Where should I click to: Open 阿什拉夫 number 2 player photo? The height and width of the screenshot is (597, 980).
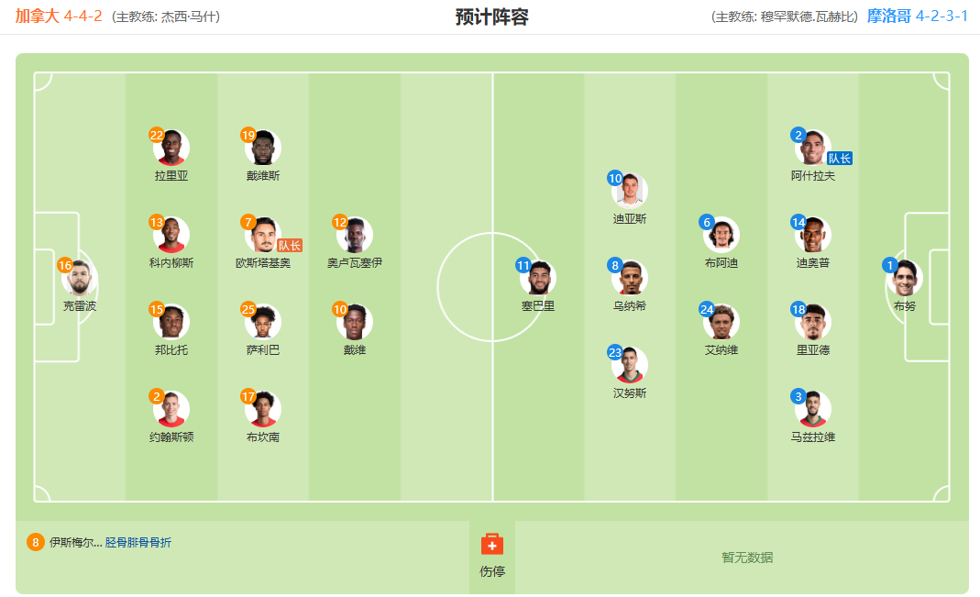[x=812, y=148]
